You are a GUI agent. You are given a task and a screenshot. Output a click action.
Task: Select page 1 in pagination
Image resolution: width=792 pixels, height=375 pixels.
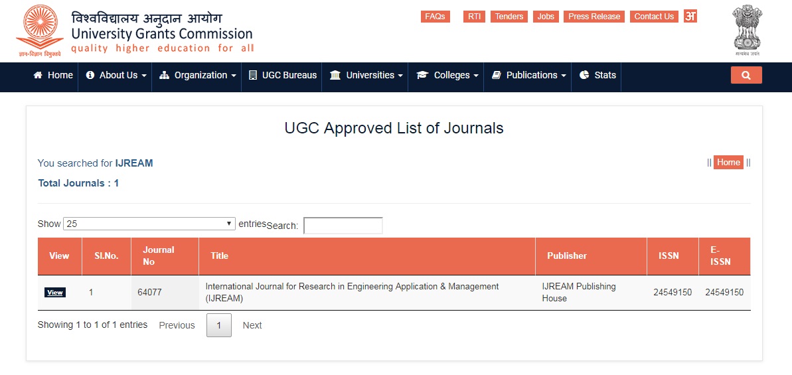[x=218, y=325]
